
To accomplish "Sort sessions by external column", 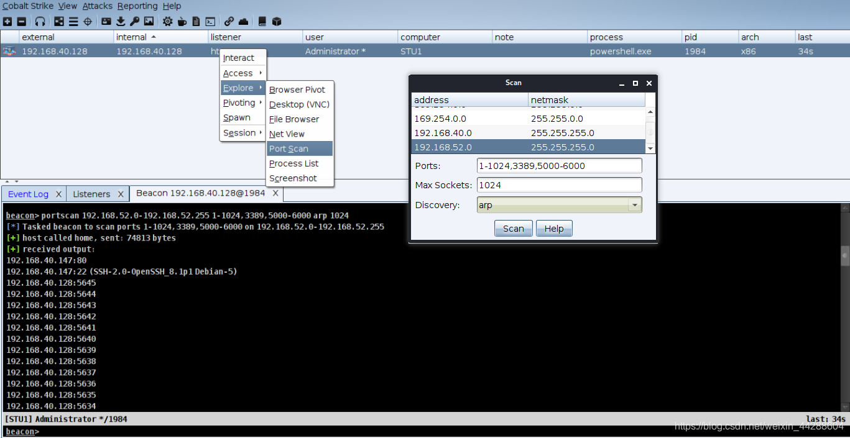I will (66, 37).
